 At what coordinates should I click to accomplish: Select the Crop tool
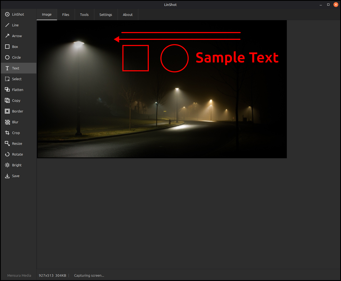pyautogui.click(x=19, y=133)
